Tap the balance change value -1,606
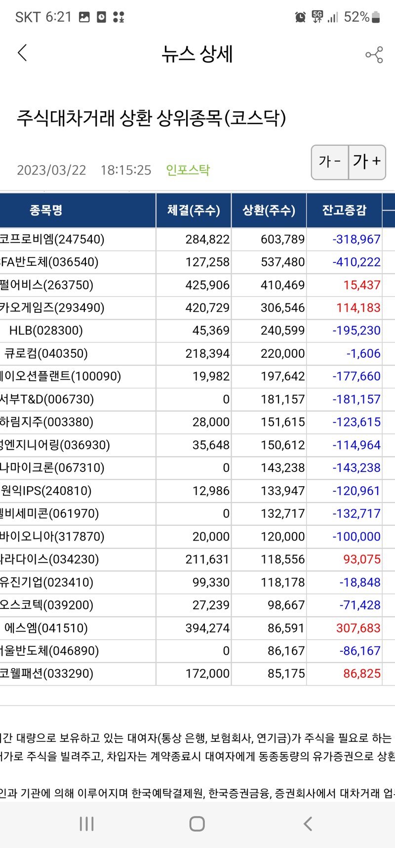 coord(363,354)
